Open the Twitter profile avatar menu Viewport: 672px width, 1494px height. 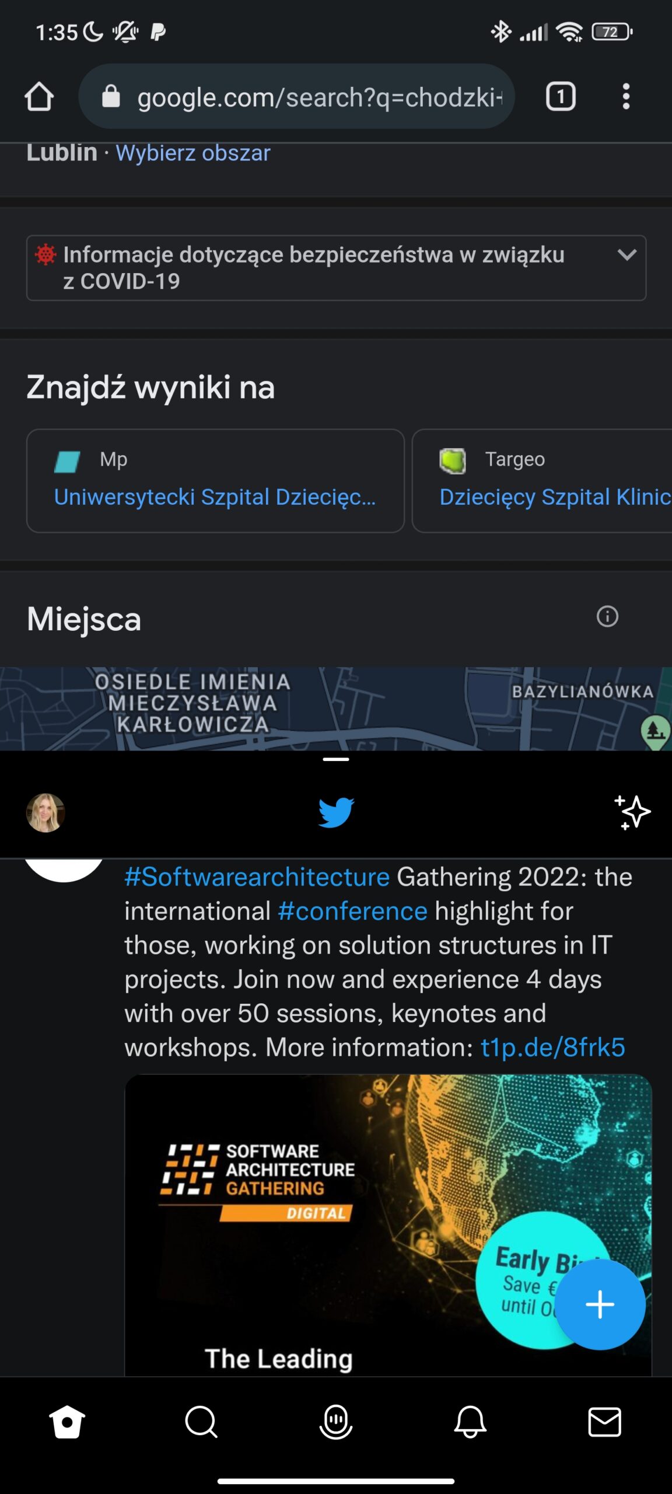[x=45, y=812]
